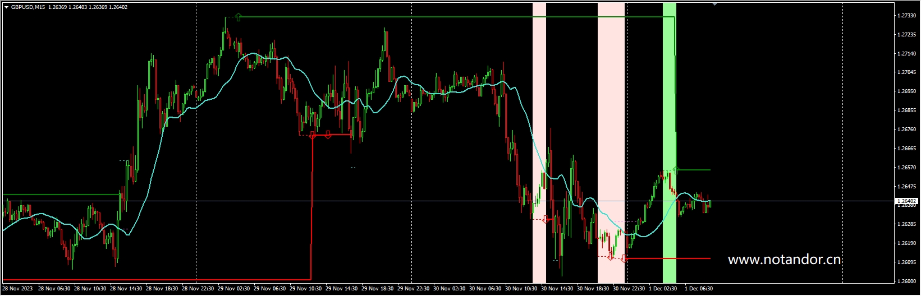Viewport: 921px width, 296px height.
Task: Click the 1.26000 price scale label
Action: [x=906, y=281]
